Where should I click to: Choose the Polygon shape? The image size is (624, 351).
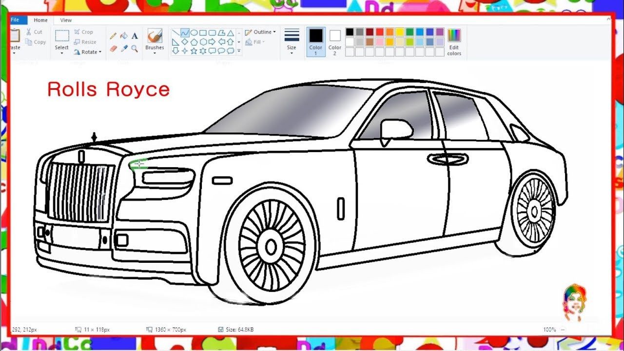tap(221, 33)
